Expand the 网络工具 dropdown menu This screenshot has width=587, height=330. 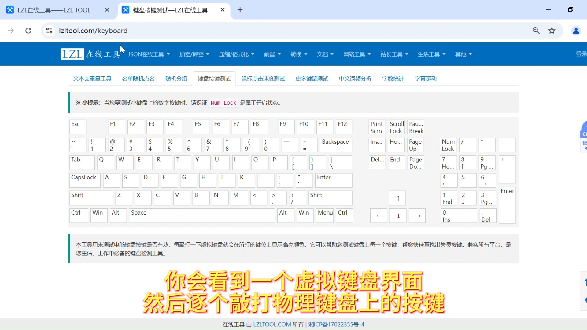(357, 54)
